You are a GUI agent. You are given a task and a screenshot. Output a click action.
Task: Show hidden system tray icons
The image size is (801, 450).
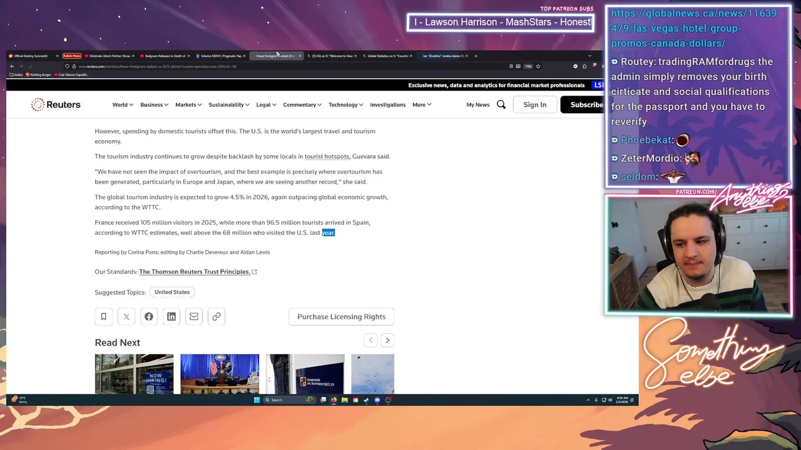click(588, 400)
